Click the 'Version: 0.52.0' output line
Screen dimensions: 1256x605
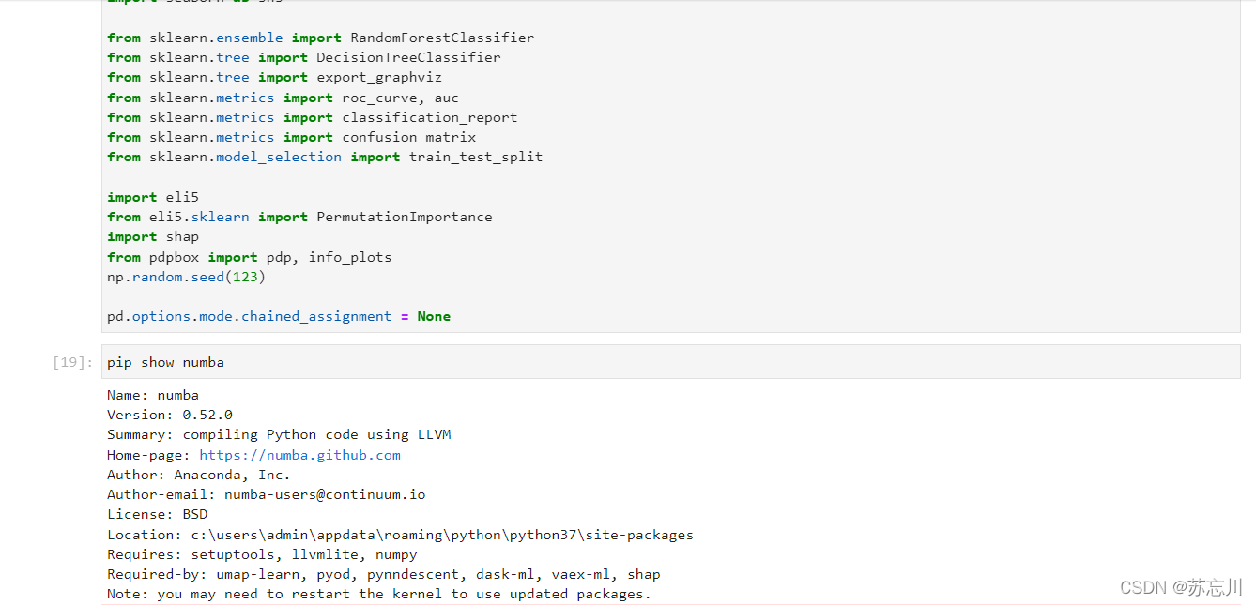pyautogui.click(x=170, y=415)
